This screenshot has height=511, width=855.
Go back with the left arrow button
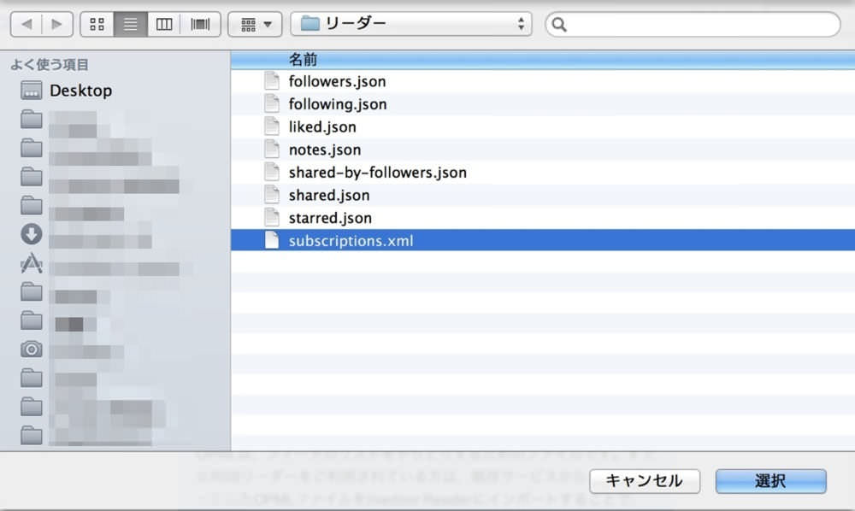coord(26,24)
